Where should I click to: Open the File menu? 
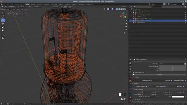(x=4, y=4)
